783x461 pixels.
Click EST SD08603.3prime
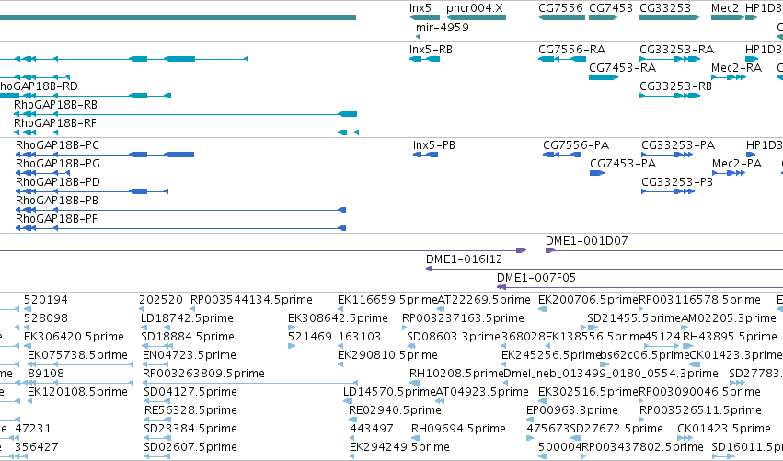pos(454,337)
